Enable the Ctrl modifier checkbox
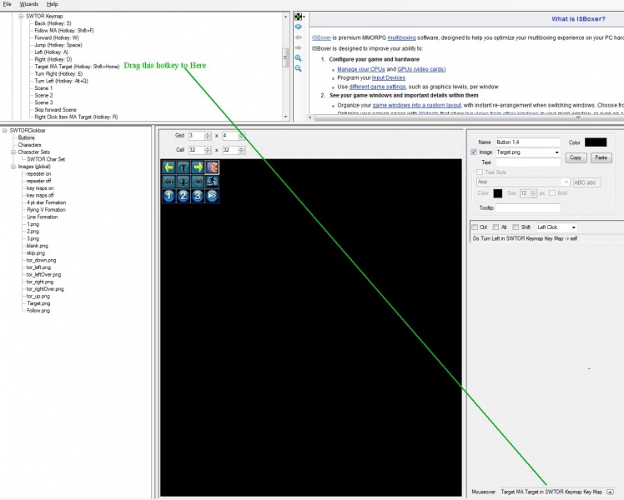Screen dimensions: 624x500 point(475,227)
